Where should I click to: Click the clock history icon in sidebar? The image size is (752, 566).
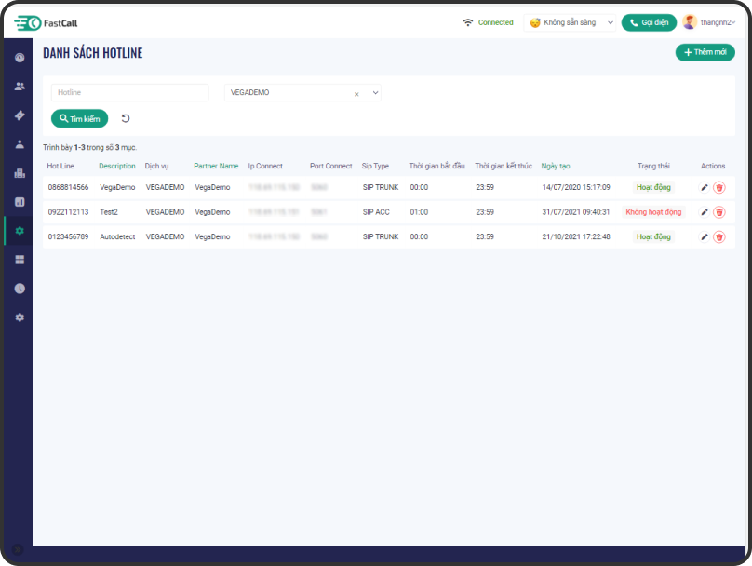tap(20, 289)
